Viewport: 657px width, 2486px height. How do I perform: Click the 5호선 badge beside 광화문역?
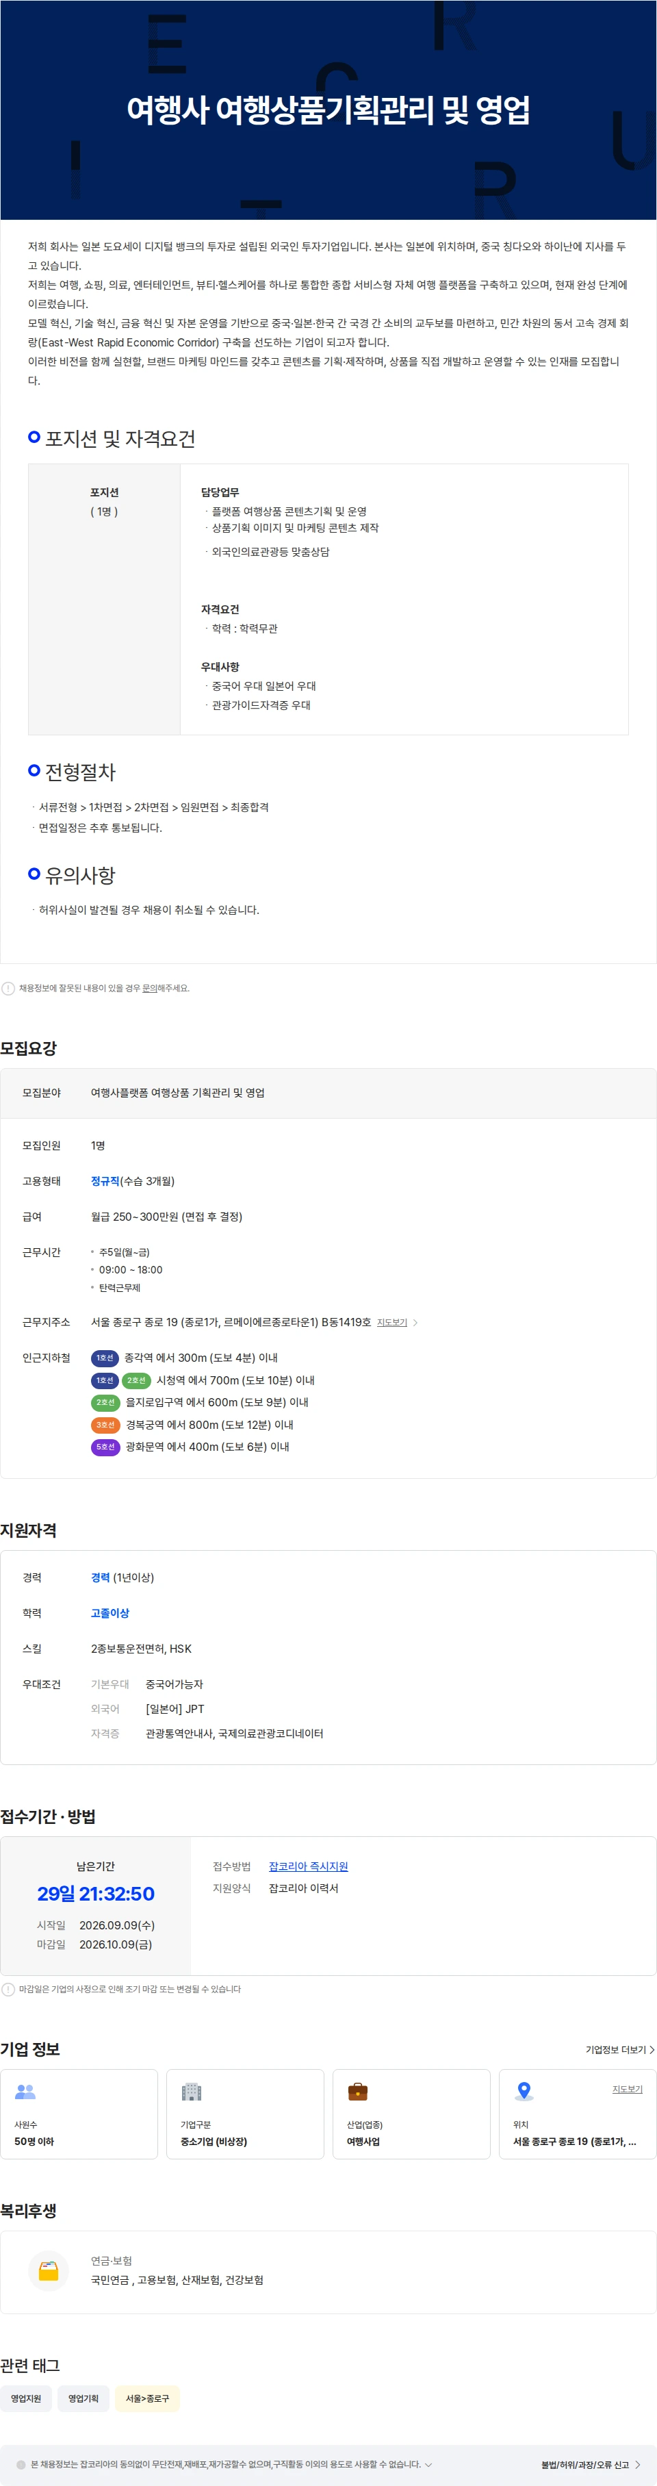tap(105, 1447)
